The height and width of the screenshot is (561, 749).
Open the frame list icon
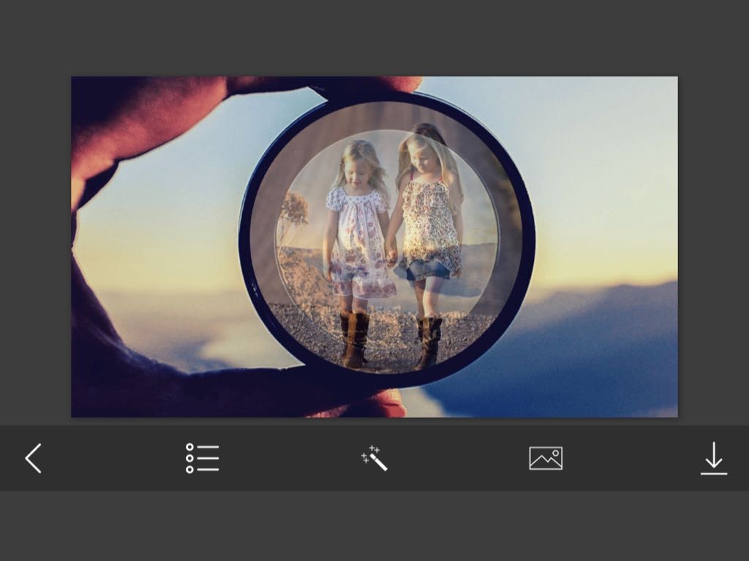tap(203, 458)
